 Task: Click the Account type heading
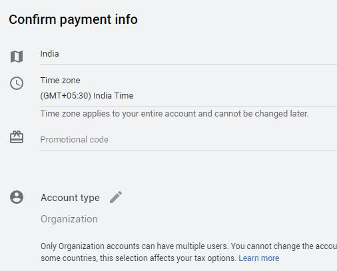point(70,198)
